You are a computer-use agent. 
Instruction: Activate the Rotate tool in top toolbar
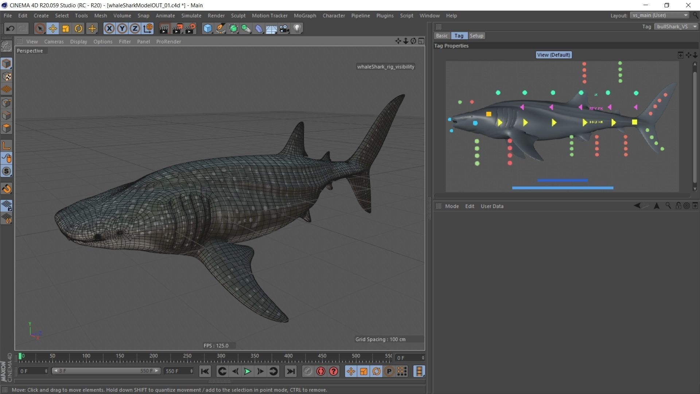pos(78,28)
